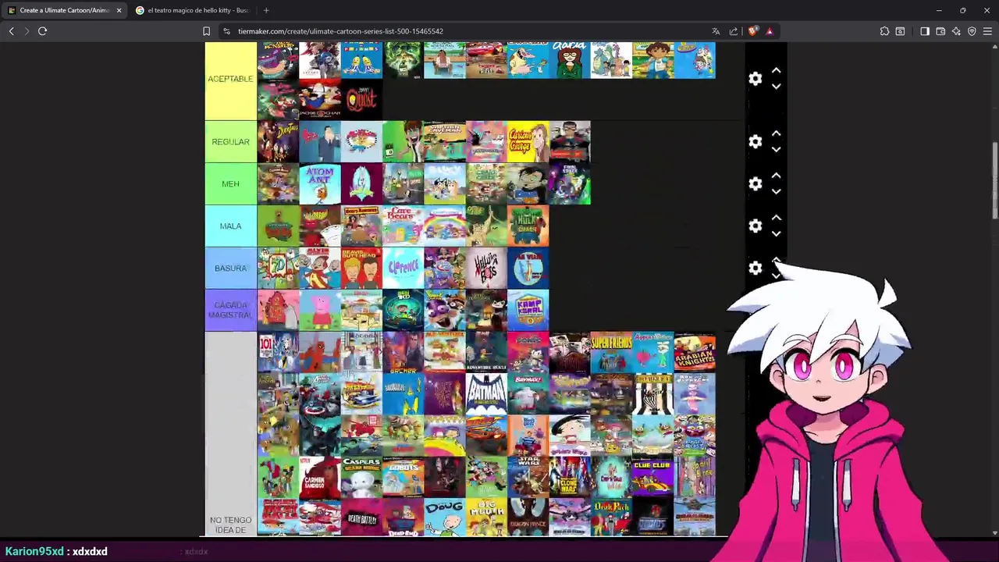Click the share icon in address bar
This screenshot has width=999, height=562.
tap(734, 31)
